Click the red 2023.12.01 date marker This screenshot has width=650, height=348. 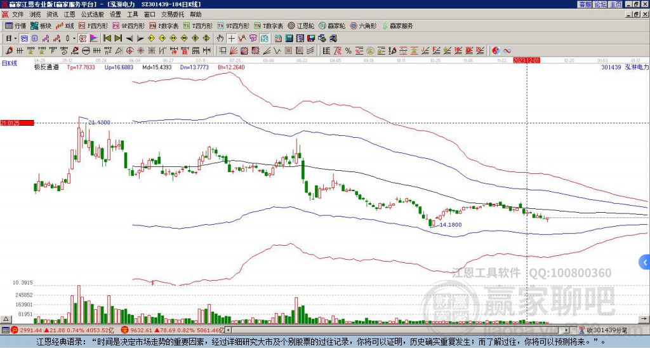(526, 60)
